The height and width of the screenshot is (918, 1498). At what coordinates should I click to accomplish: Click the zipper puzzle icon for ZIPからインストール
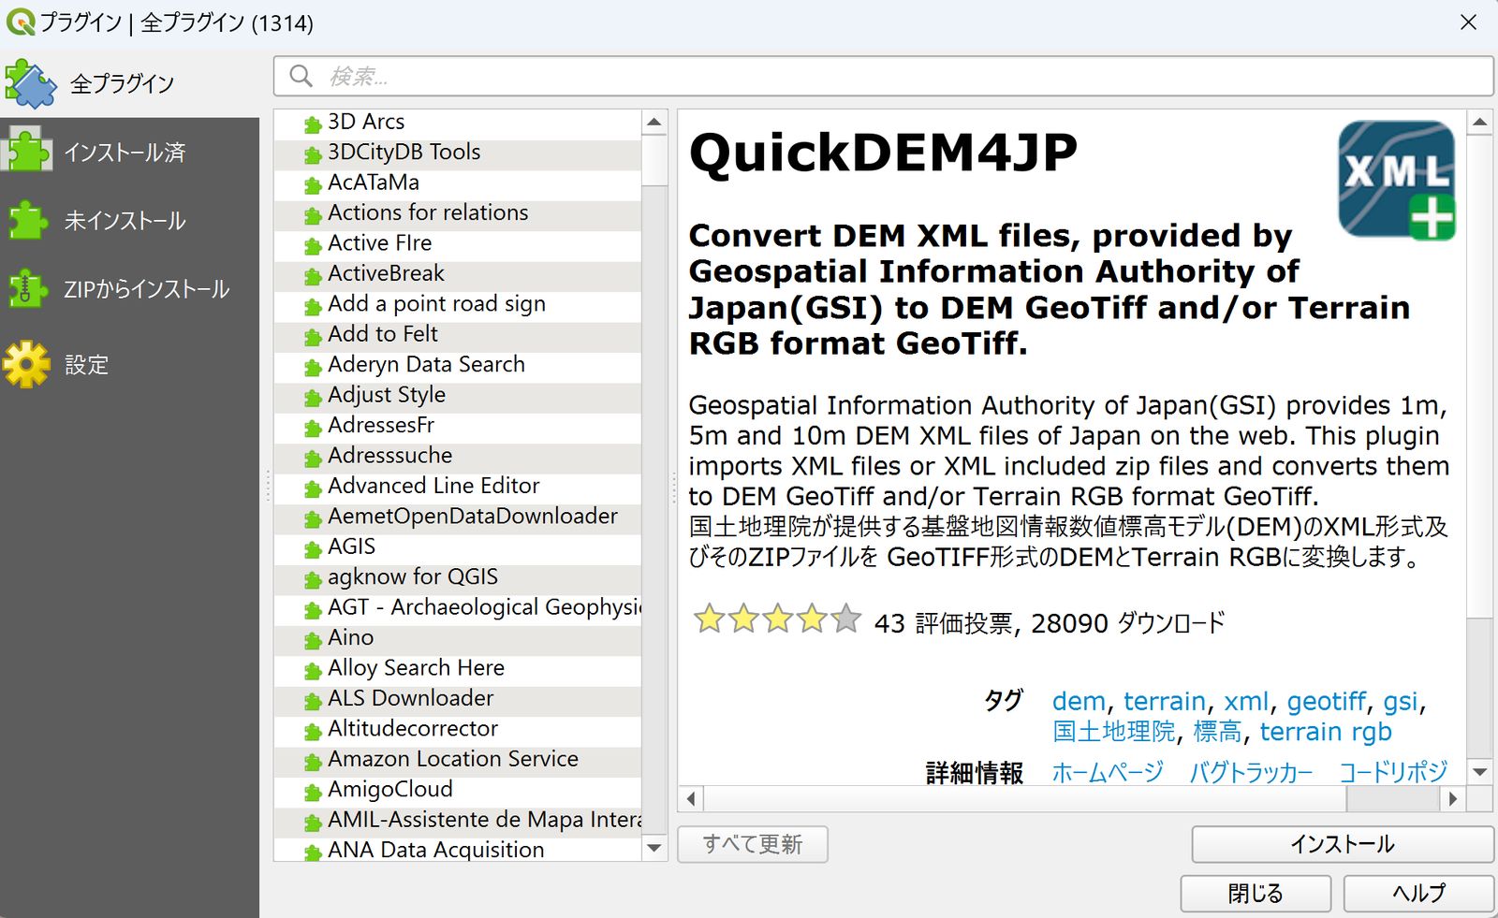[x=27, y=289]
